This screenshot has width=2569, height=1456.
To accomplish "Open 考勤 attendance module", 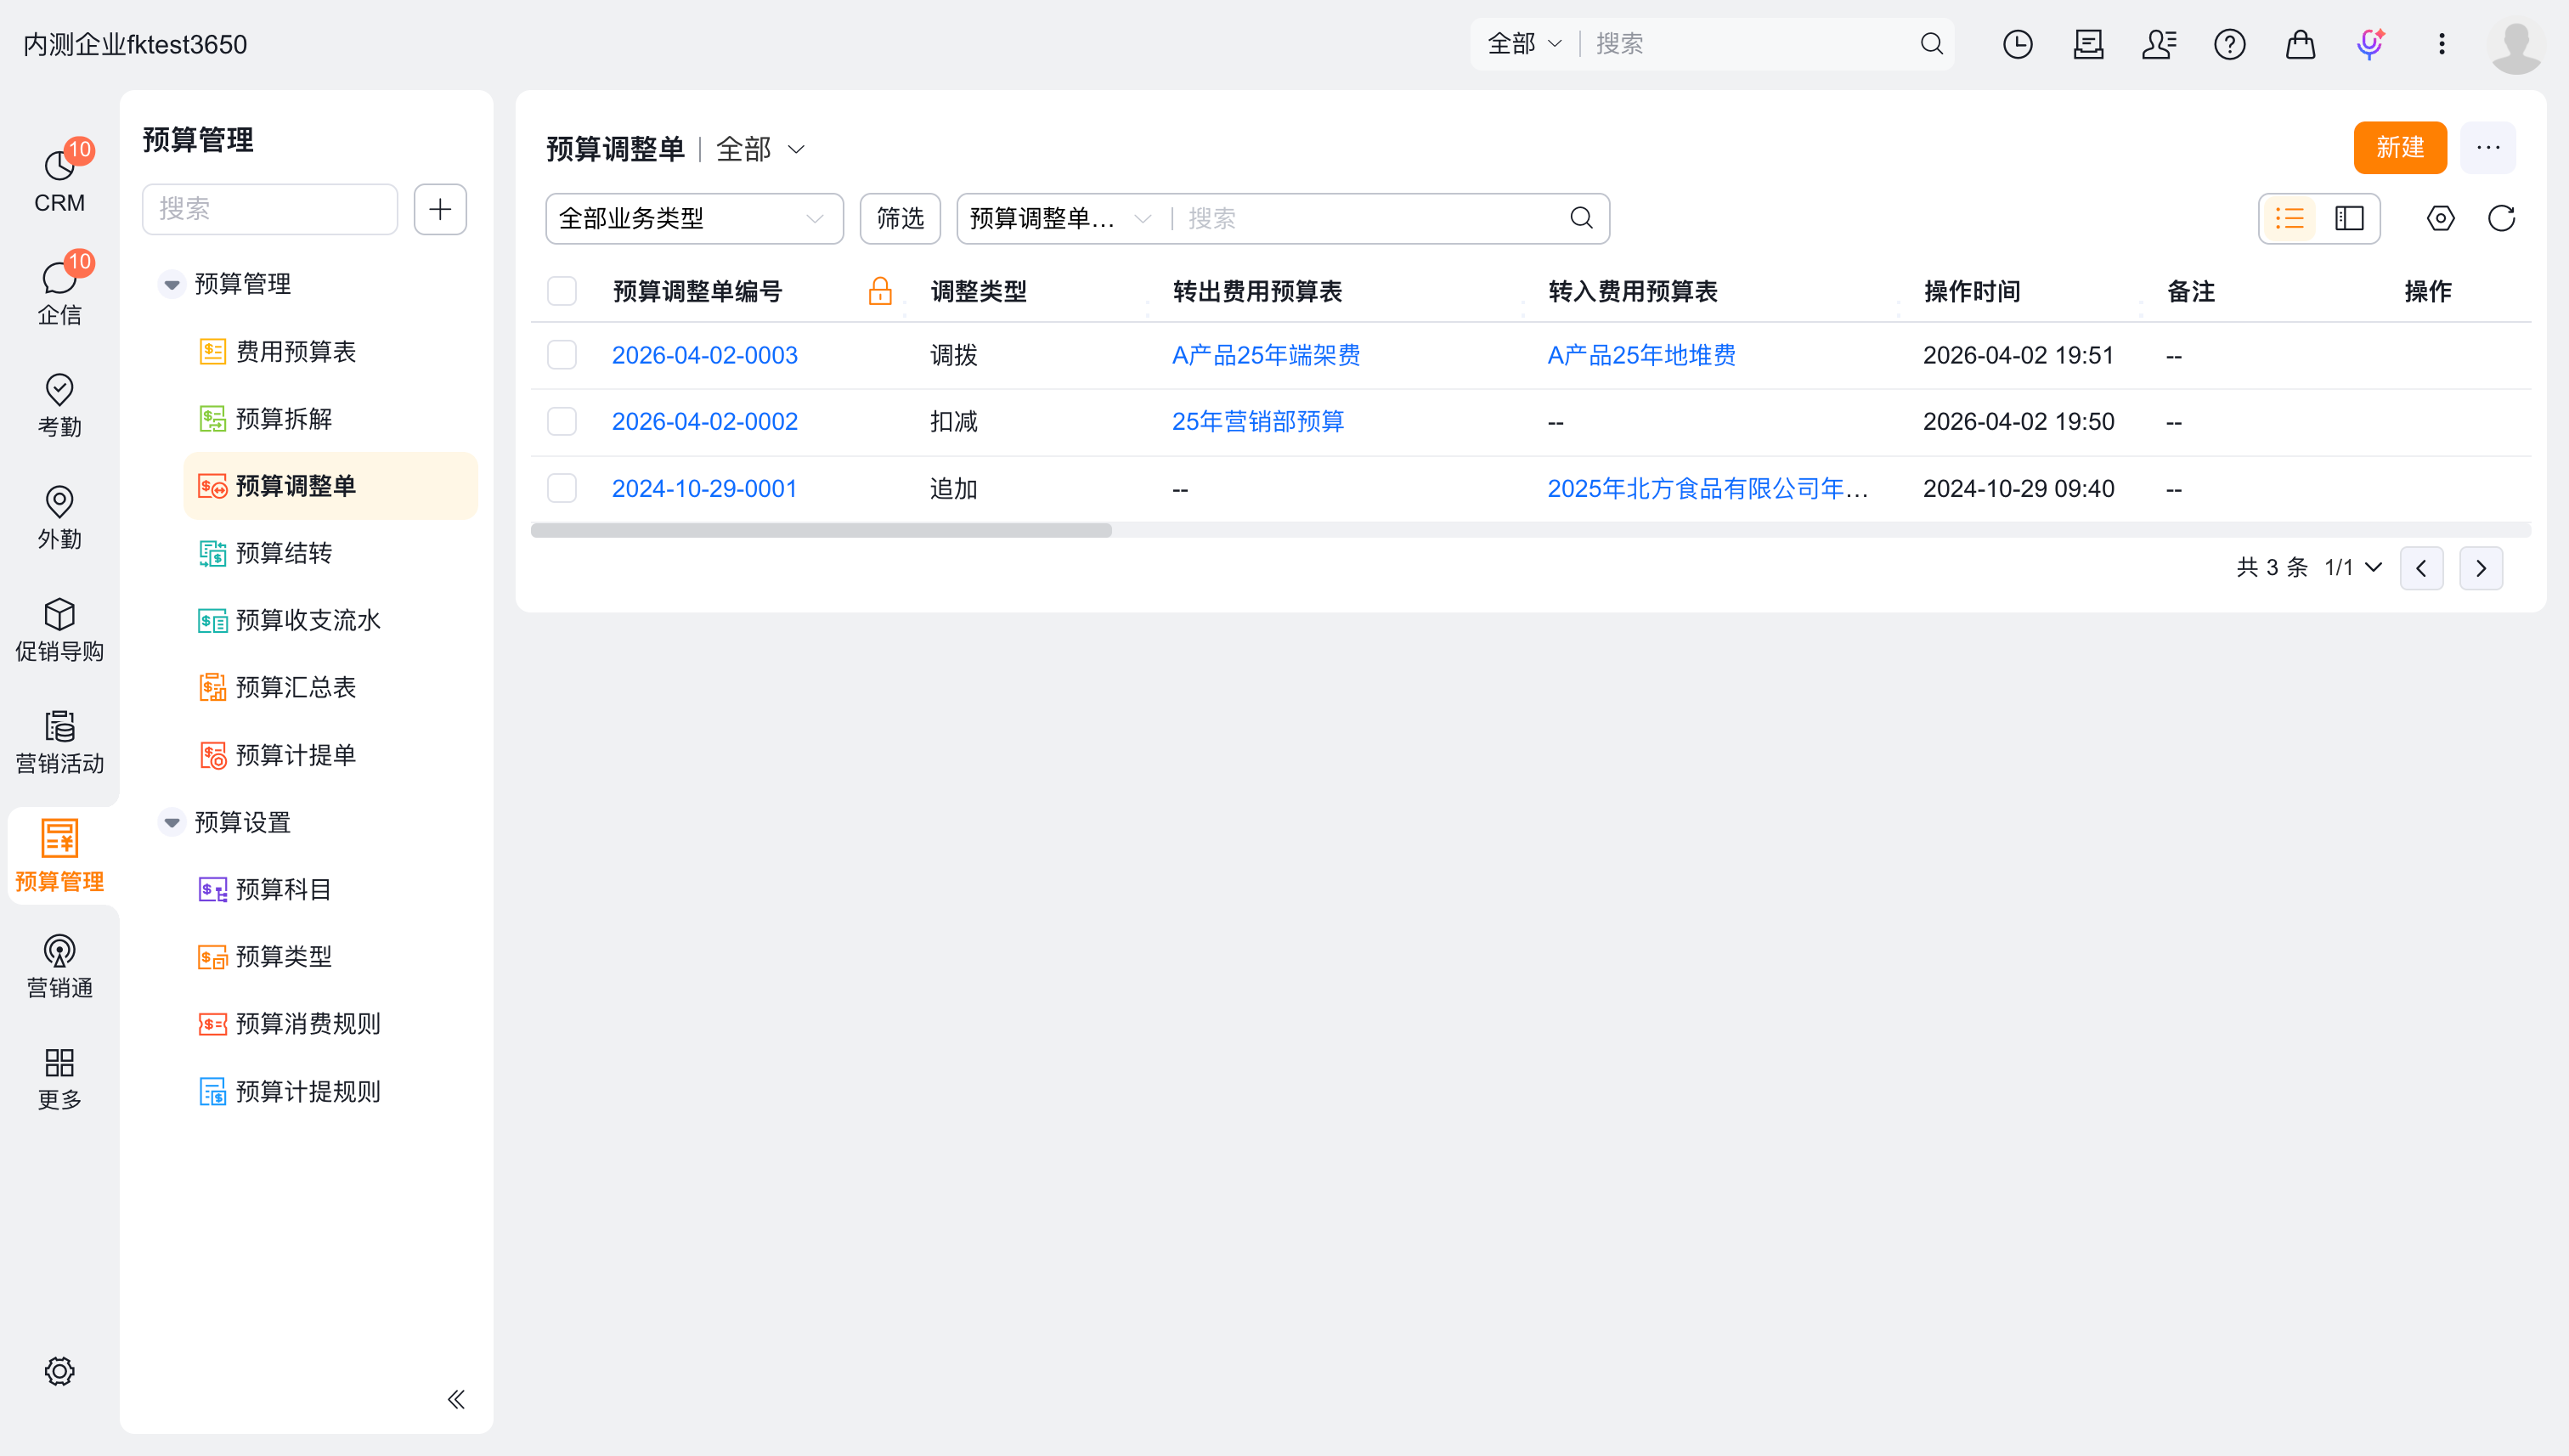I will pos(59,405).
